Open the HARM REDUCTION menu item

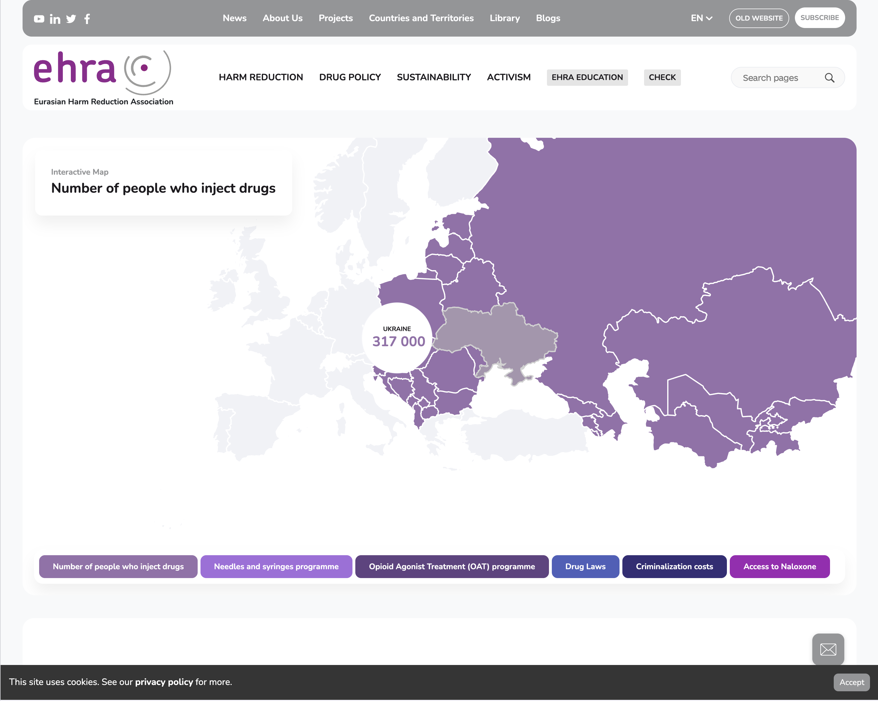click(x=261, y=77)
